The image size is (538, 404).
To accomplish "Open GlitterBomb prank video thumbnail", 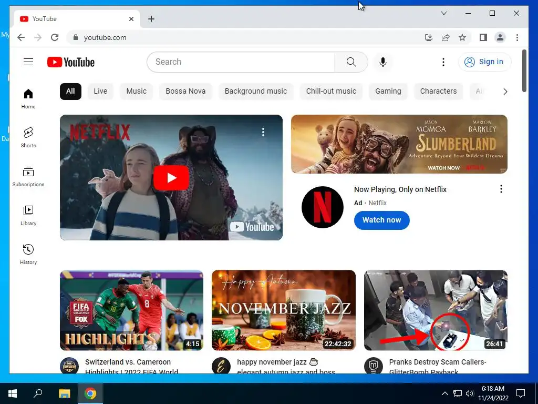I will pos(436,310).
